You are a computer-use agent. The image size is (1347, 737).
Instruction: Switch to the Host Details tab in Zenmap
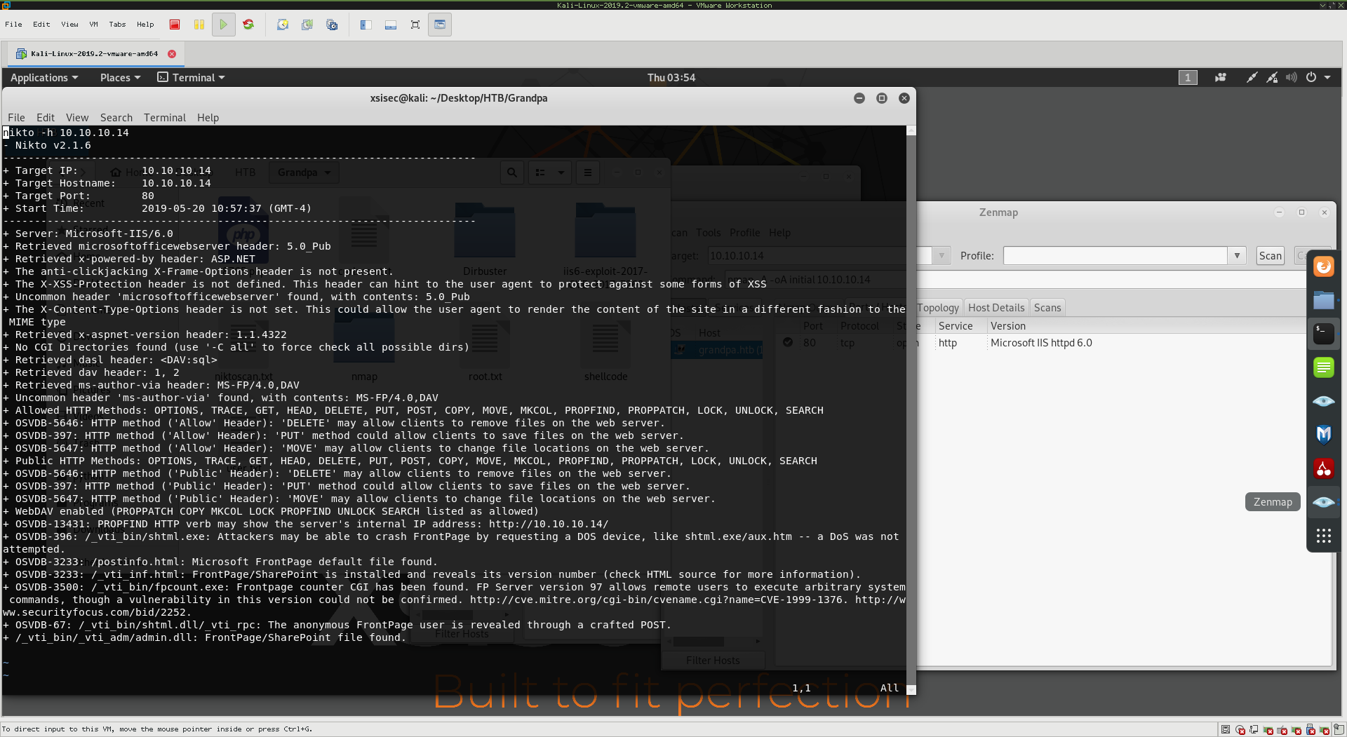996,308
